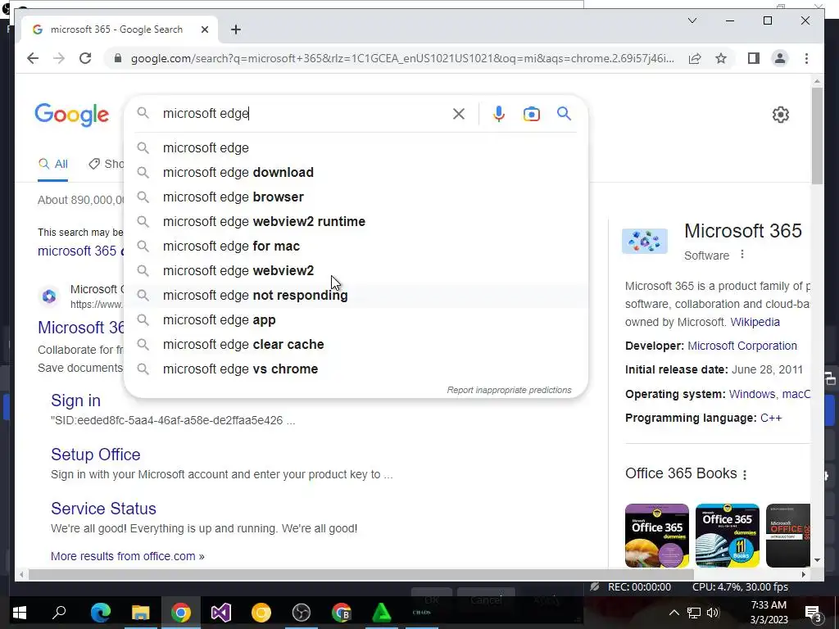Open the Service Status sitelink
This screenshot has height=629, width=839.
[103, 509]
